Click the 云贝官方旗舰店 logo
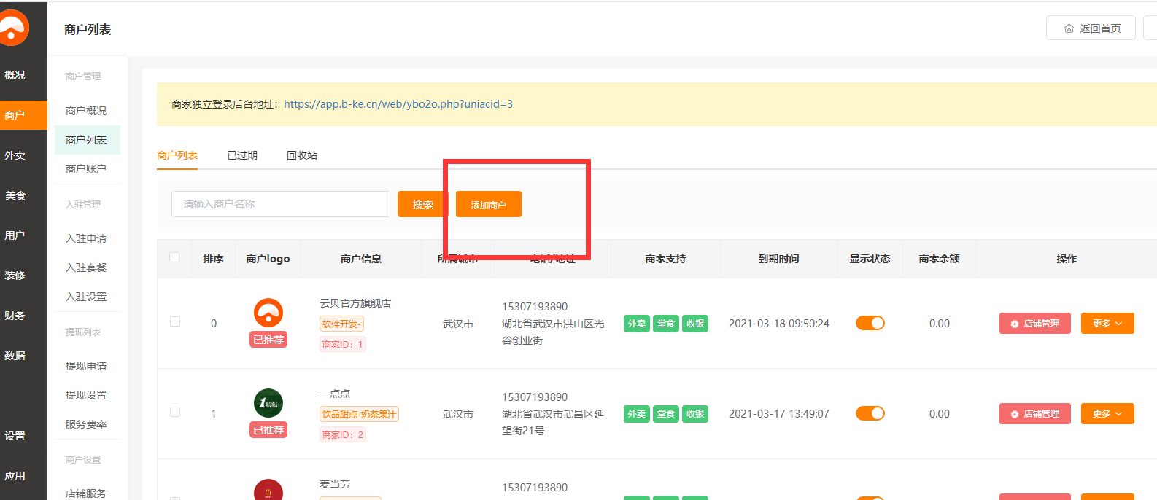 [268, 313]
